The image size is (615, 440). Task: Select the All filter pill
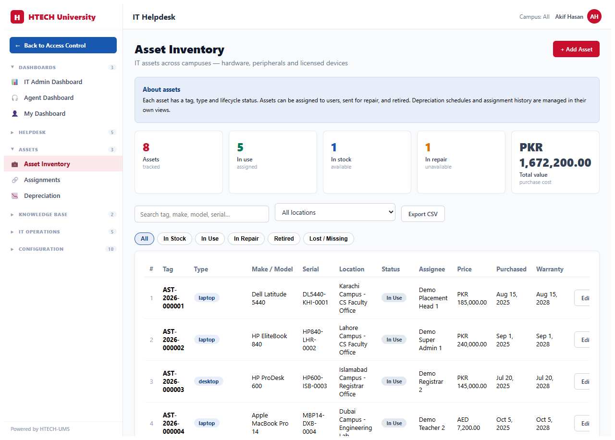[x=145, y=239]
